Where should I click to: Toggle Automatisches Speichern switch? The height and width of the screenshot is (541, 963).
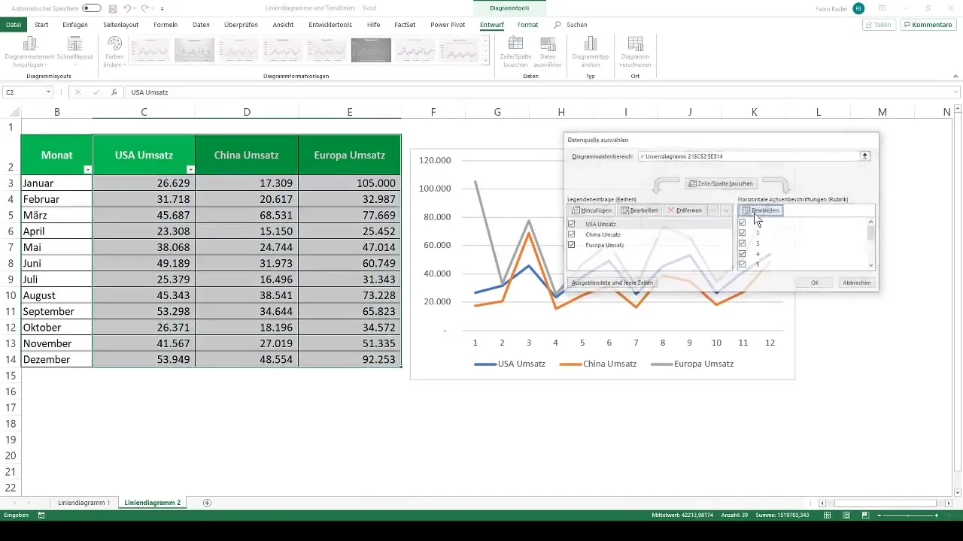[x=92, y=8]
